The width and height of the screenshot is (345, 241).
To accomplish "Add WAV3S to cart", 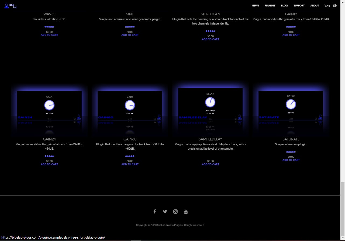I will click(49, 35).
